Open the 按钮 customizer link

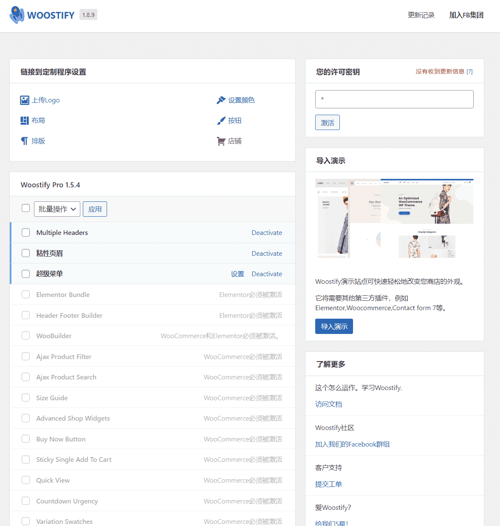[234, 121]
